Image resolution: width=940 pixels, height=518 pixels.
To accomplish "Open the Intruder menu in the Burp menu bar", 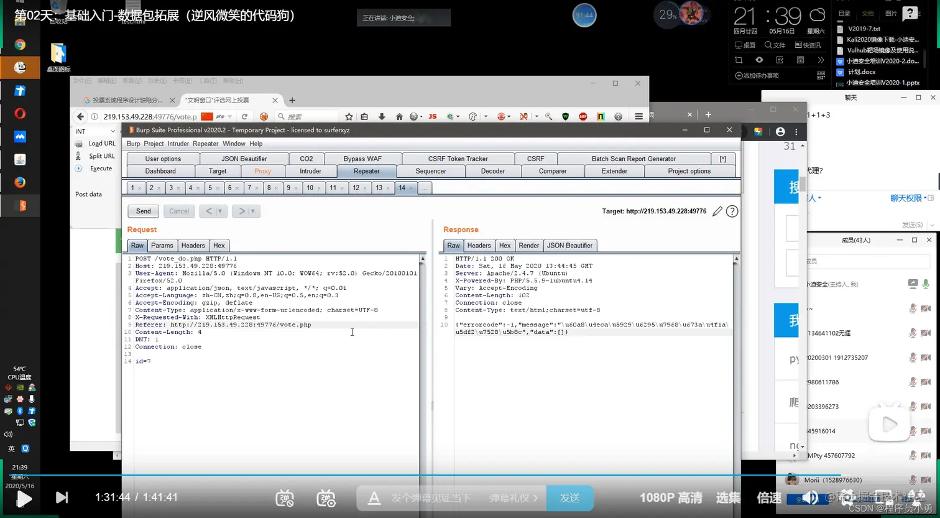I will (178, 144).
